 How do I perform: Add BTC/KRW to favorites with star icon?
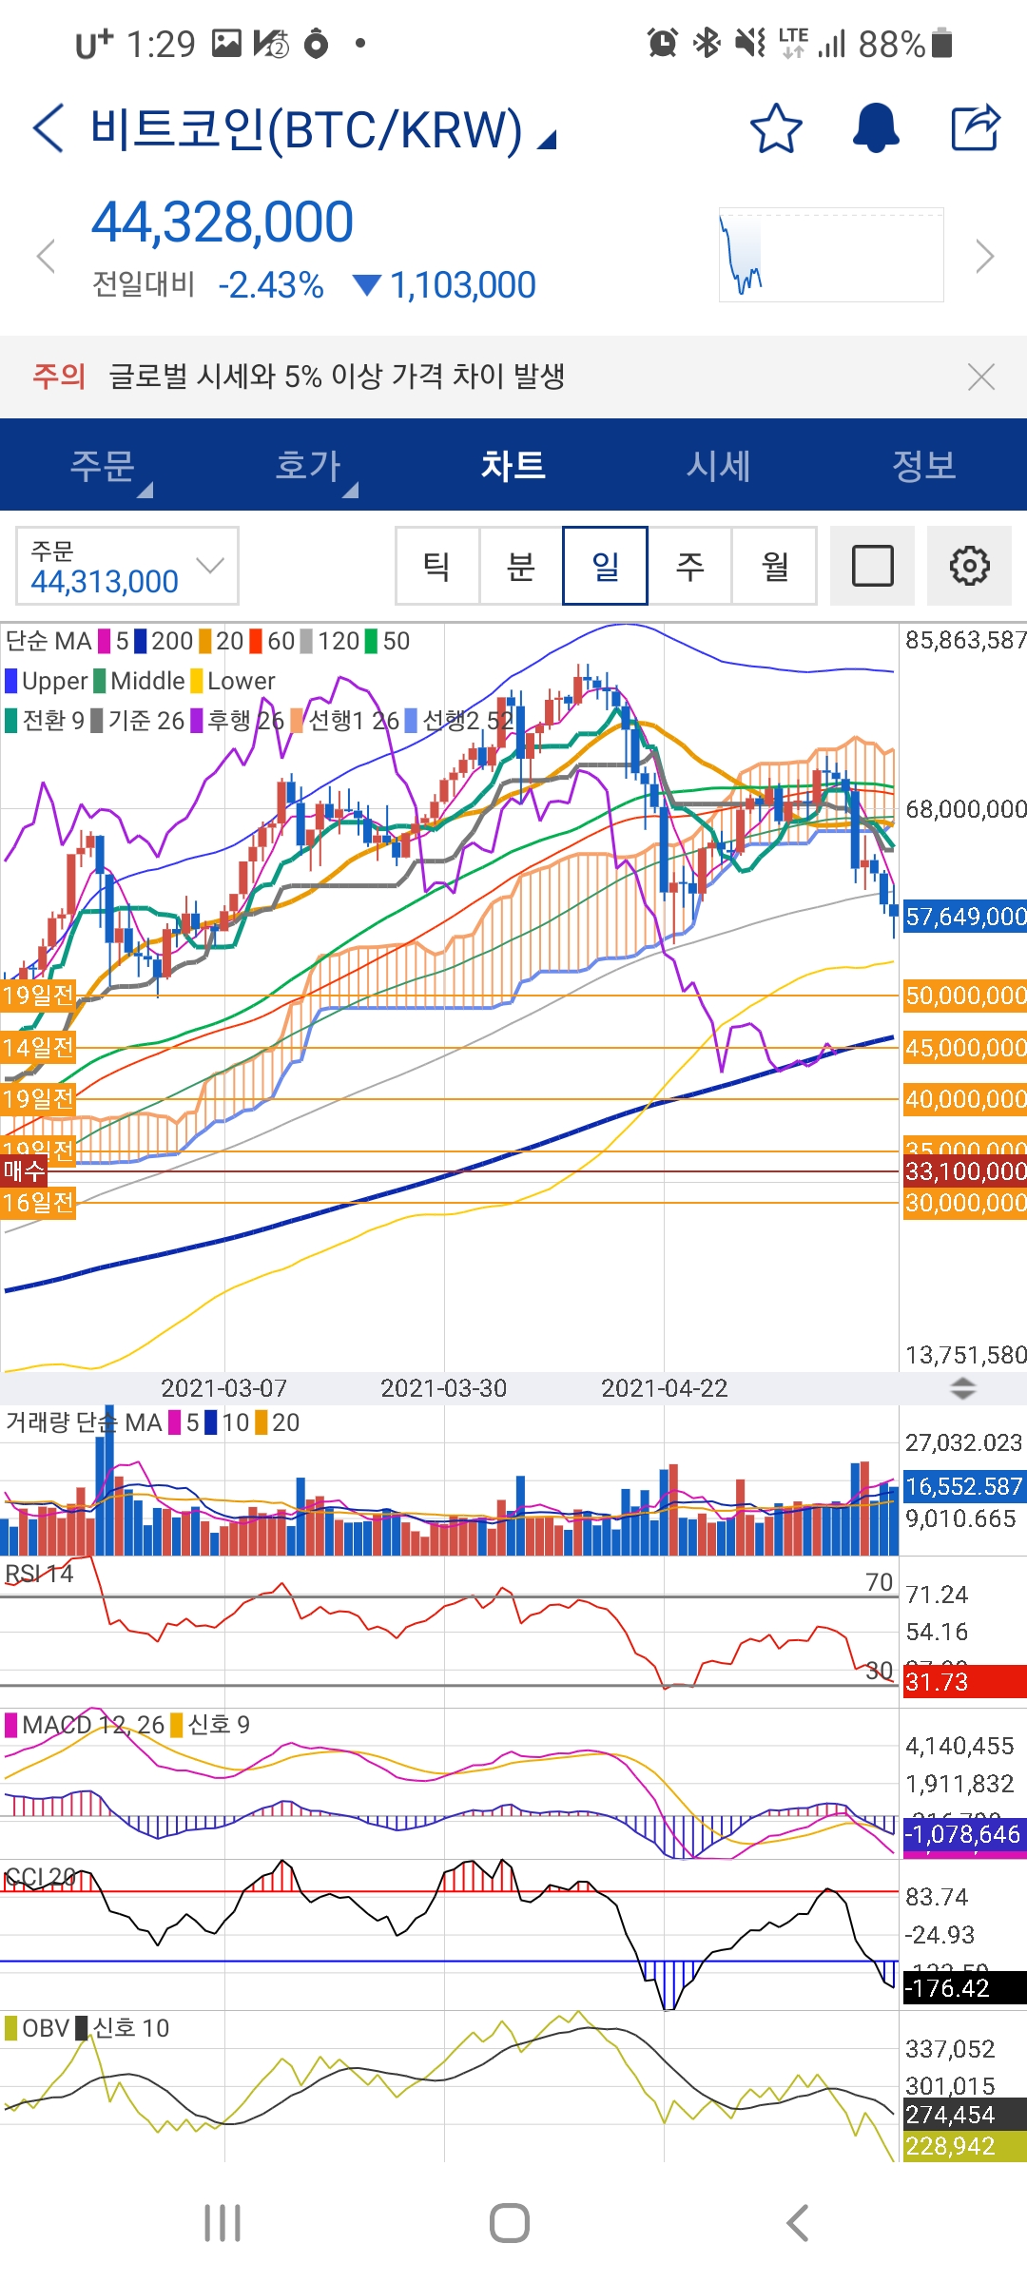click(776, 128)
